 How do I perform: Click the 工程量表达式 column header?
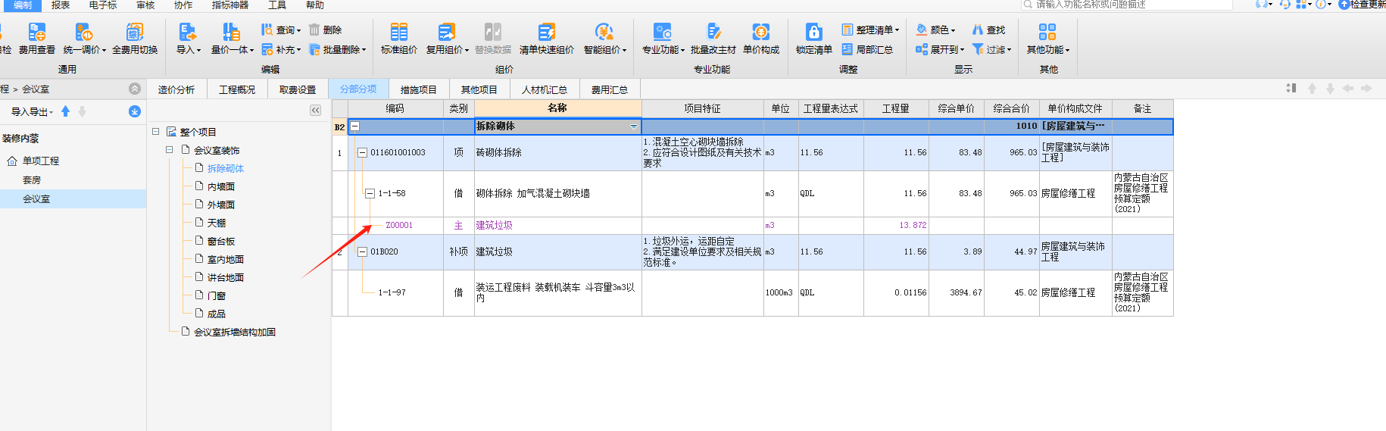[x=831, y=108]
